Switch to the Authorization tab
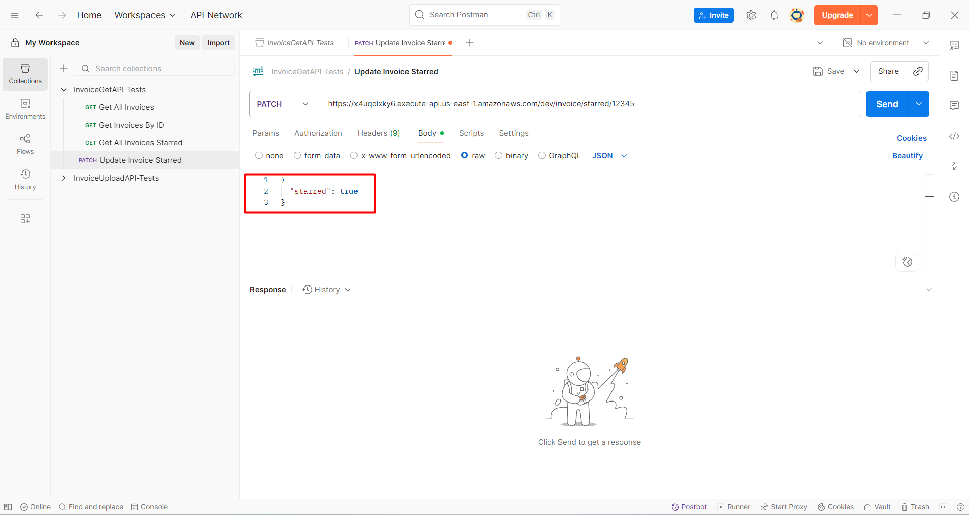 pos(318,133)
